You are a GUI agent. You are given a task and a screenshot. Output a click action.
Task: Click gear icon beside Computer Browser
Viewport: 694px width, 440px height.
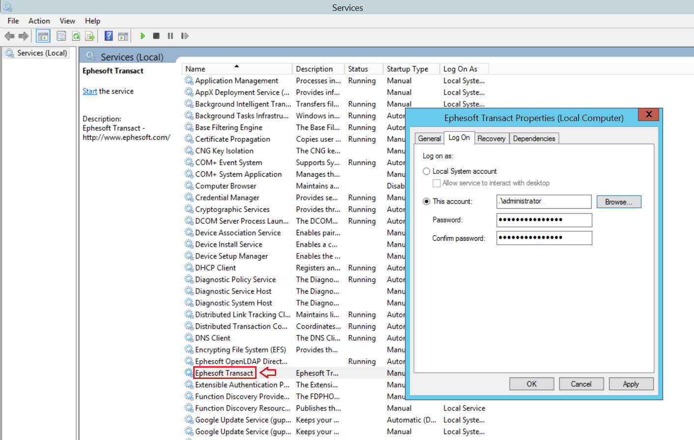click(189, 186)
